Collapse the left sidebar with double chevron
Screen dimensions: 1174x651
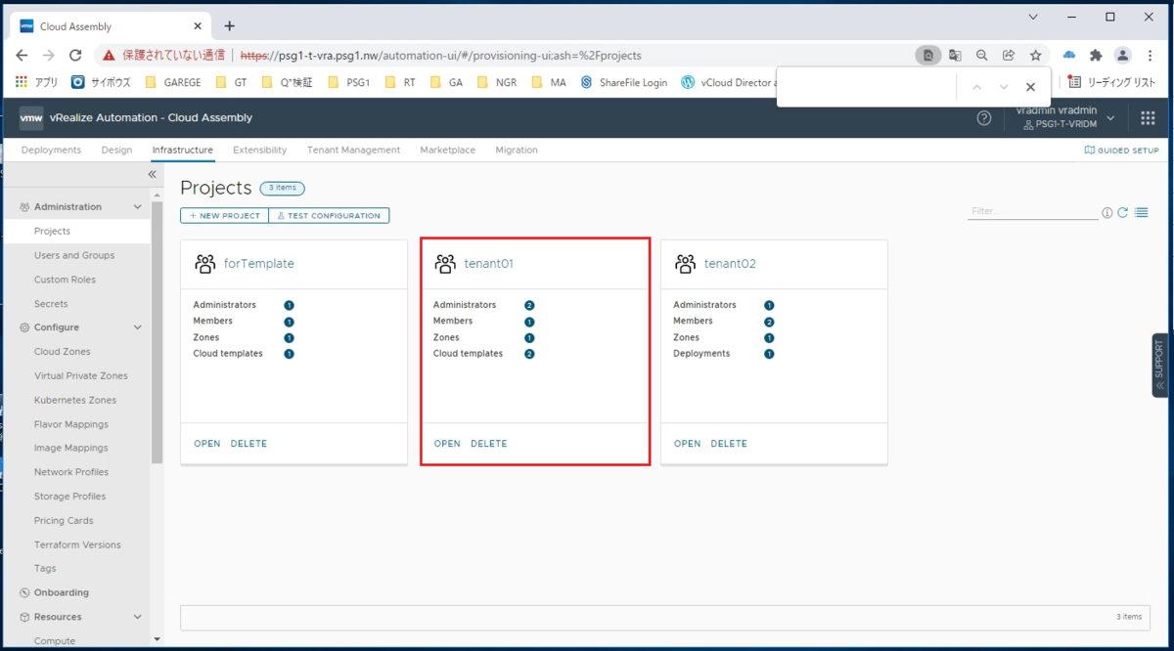152,174
